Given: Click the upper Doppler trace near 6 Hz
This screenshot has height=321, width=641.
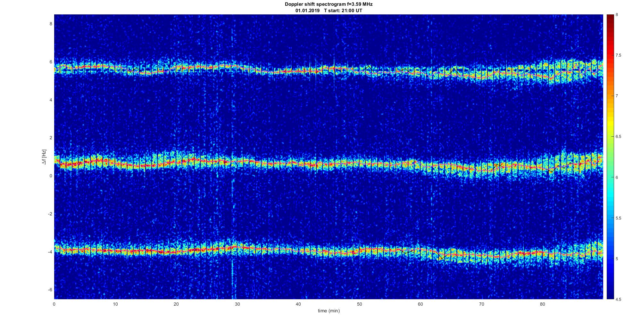Looking at the screenshot, I should 329,70.
